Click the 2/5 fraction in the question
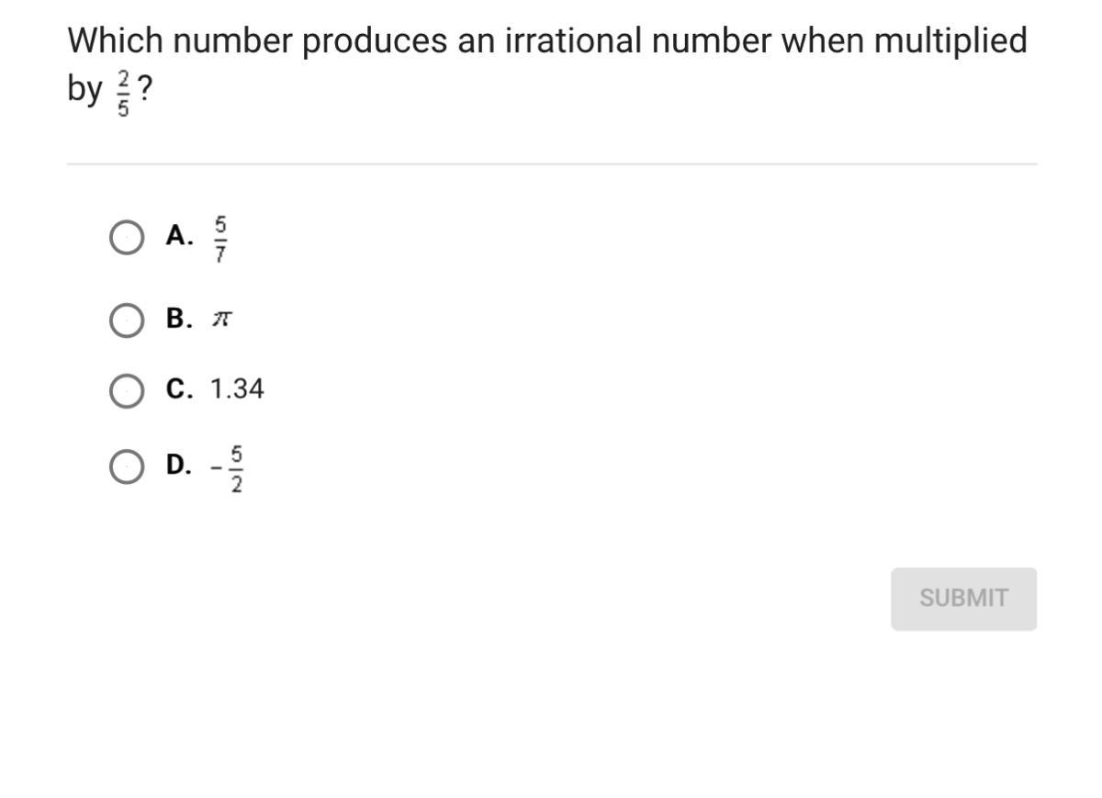The height and width of the screenshot is (798, 1102). tap(123, 90)
